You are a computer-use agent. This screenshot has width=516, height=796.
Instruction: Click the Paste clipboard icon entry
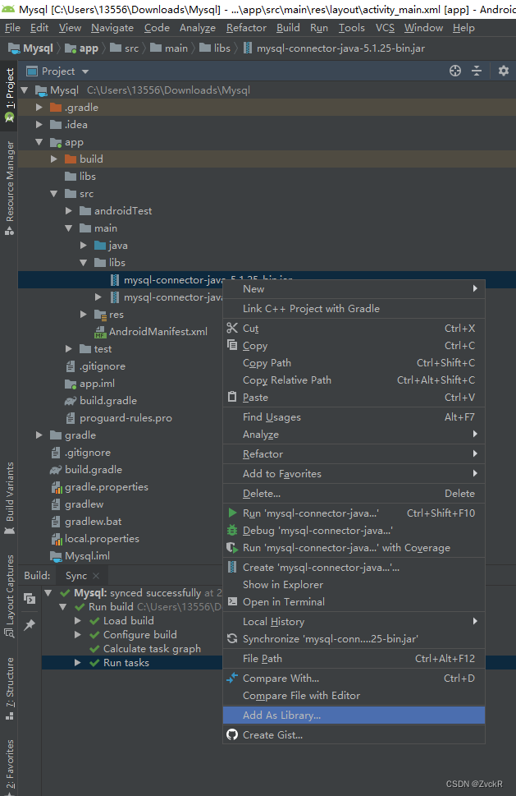point(232,397)
